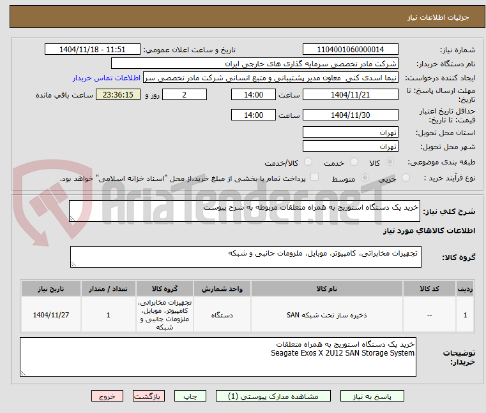Click the ردیف column header
486x413 pixels.
[x=465, y=289]
